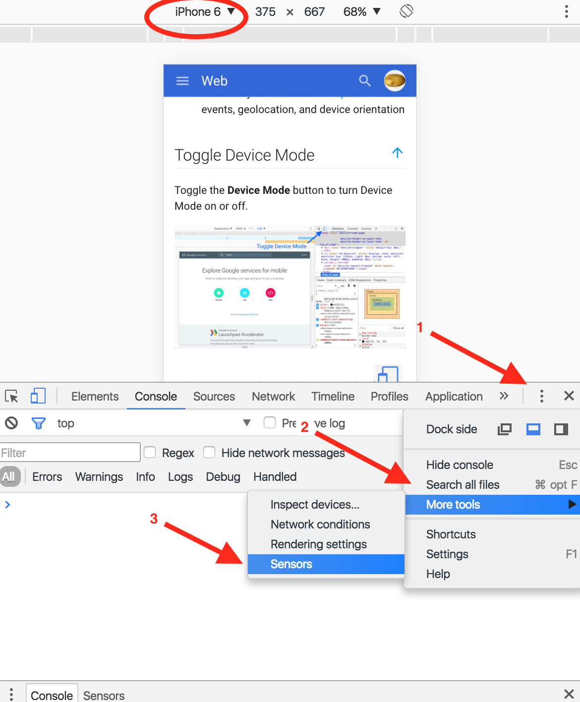
Task: Switch to the Console tab
Action: click(x=156, y=397)
